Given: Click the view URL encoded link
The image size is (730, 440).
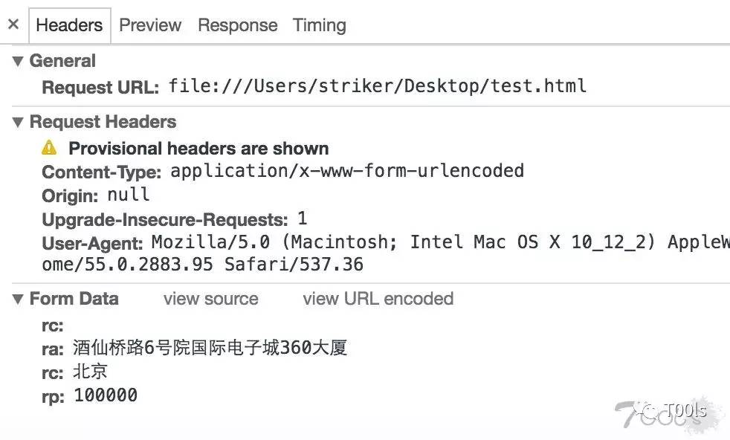Looking at the screenshot, I should coord(378,299).
